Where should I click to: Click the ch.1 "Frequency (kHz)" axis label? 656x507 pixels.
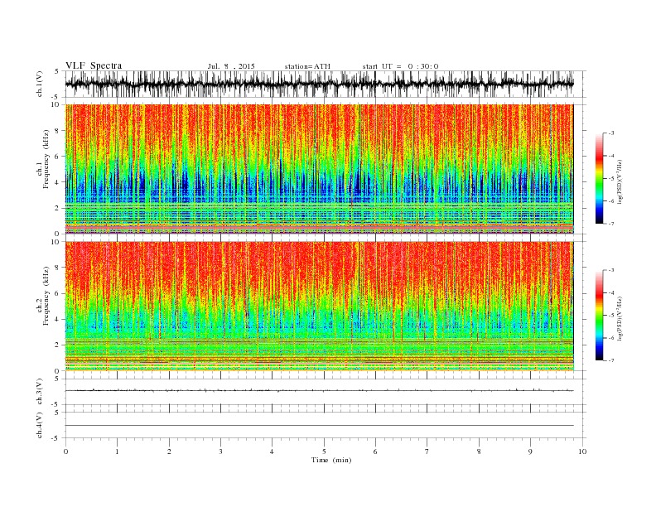46,159
